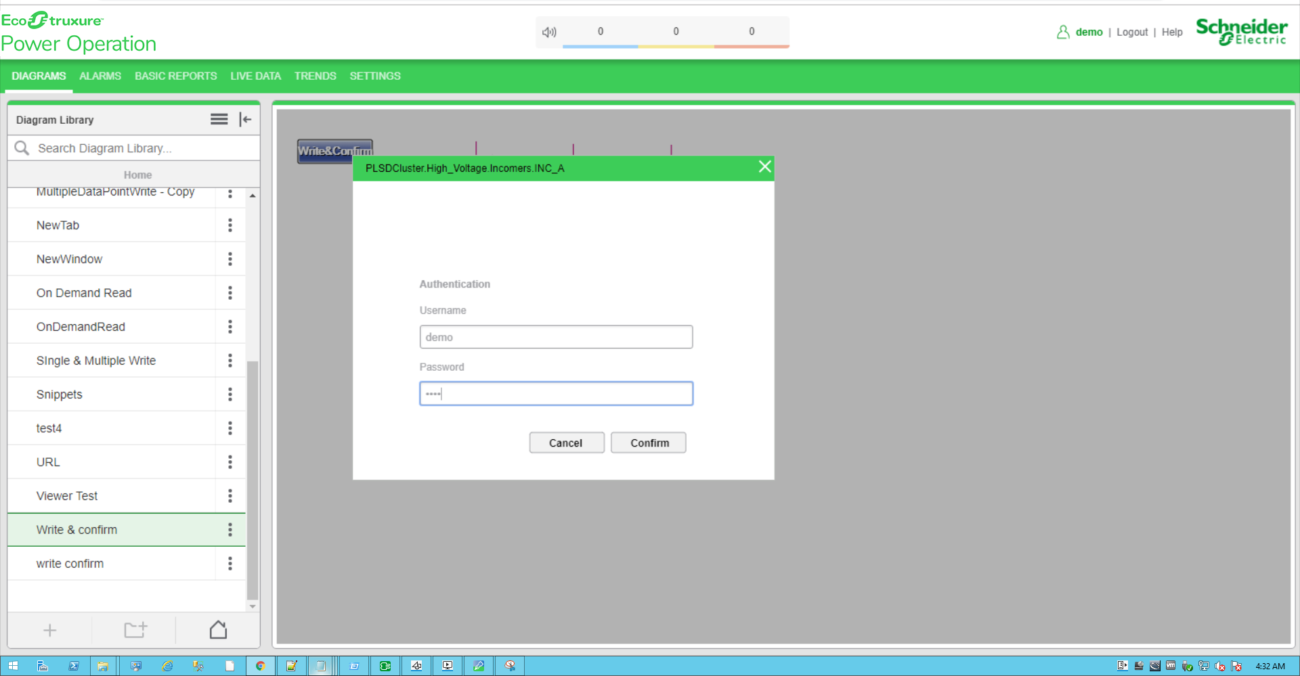Viewport: 1300px width, 676px height.
Task: Go to library Home via house icon
Action: pyautogui.click(x=218, y=630)
